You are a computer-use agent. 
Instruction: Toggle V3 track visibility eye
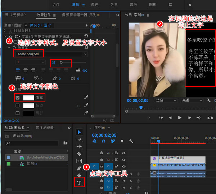[124, 153]
